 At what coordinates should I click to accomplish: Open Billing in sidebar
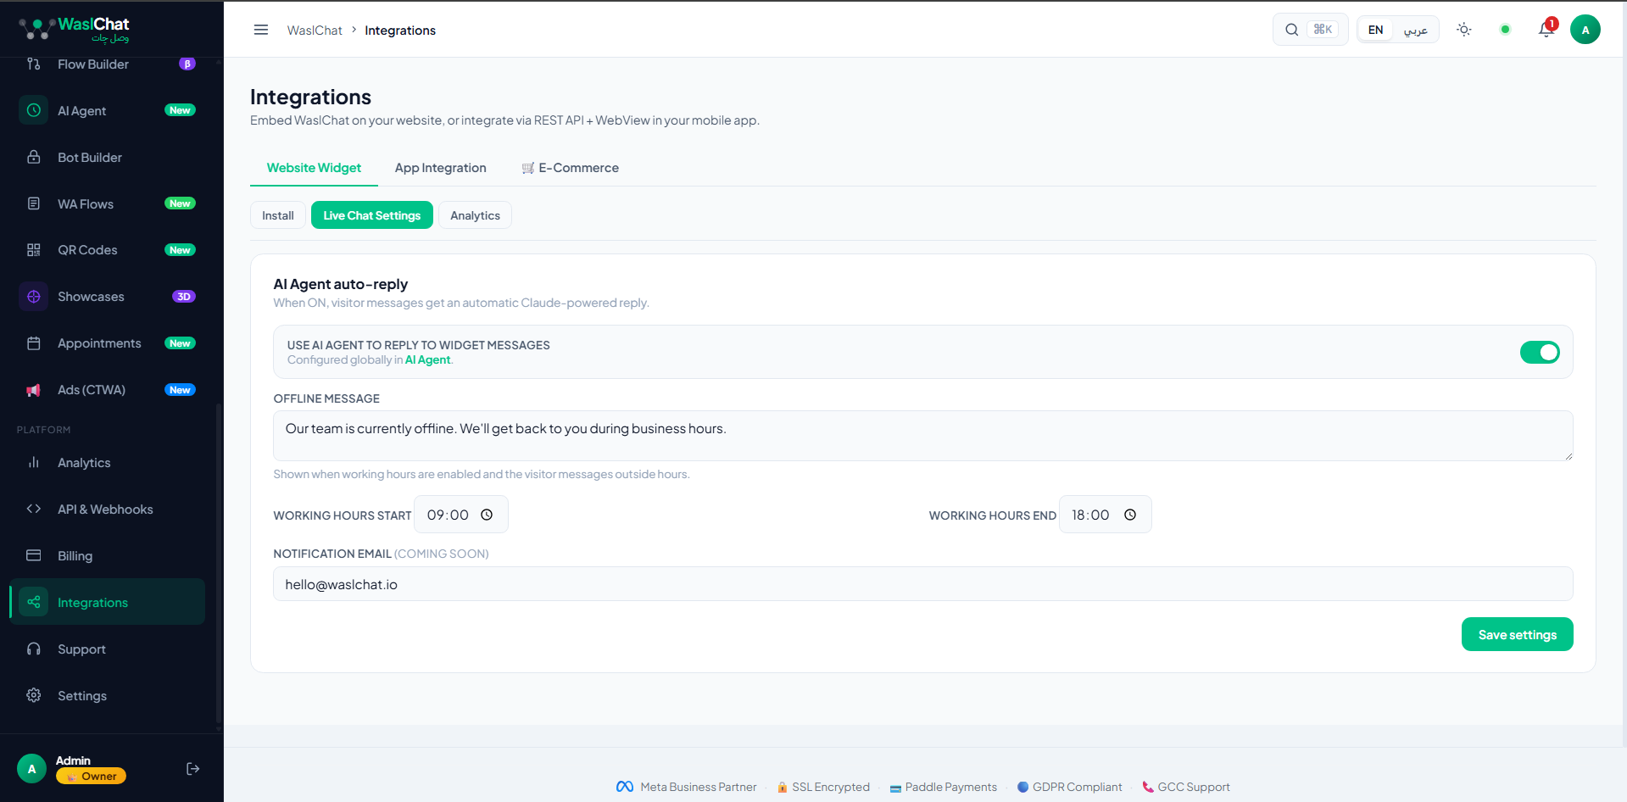[x=107, y=556]
